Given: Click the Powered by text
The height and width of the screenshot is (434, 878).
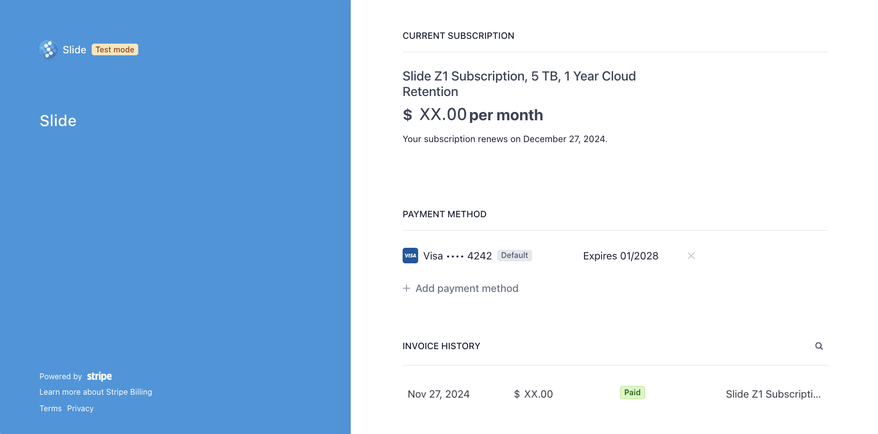Looking at the screenshot, I should point(61,376).
